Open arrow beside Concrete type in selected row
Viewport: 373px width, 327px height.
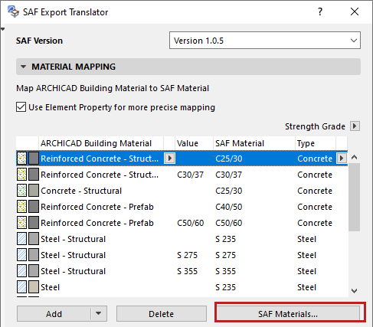(342, 159)
